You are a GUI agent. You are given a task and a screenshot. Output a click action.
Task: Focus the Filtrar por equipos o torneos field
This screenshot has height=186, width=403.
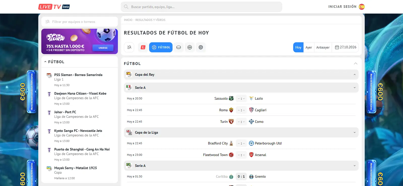click(80, 22)
